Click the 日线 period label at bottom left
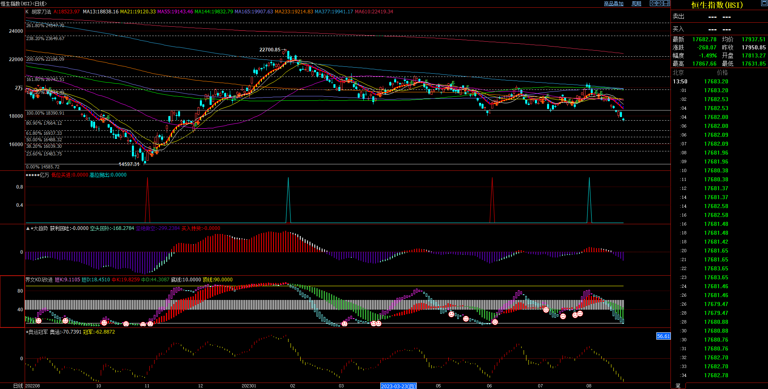 point(18,386)
